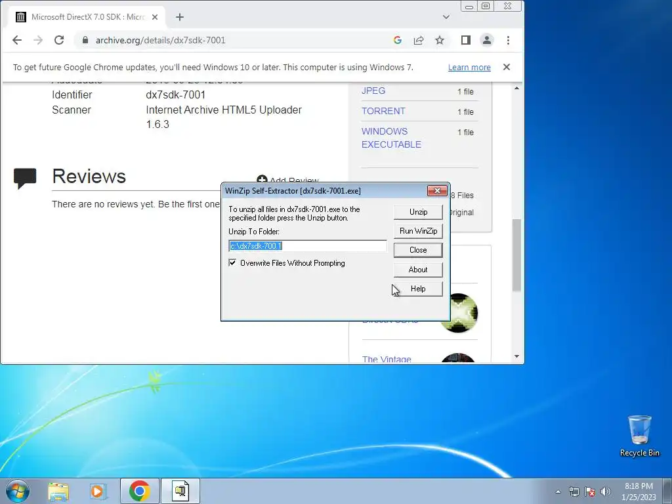
Task: Click the Chrome forward arrow
Action: pyautogui.click(x=37, y=40)
